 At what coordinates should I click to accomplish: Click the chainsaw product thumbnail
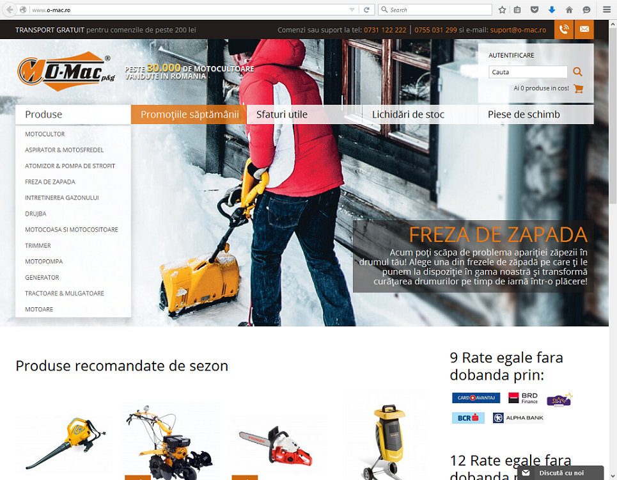tap(278, 443)
